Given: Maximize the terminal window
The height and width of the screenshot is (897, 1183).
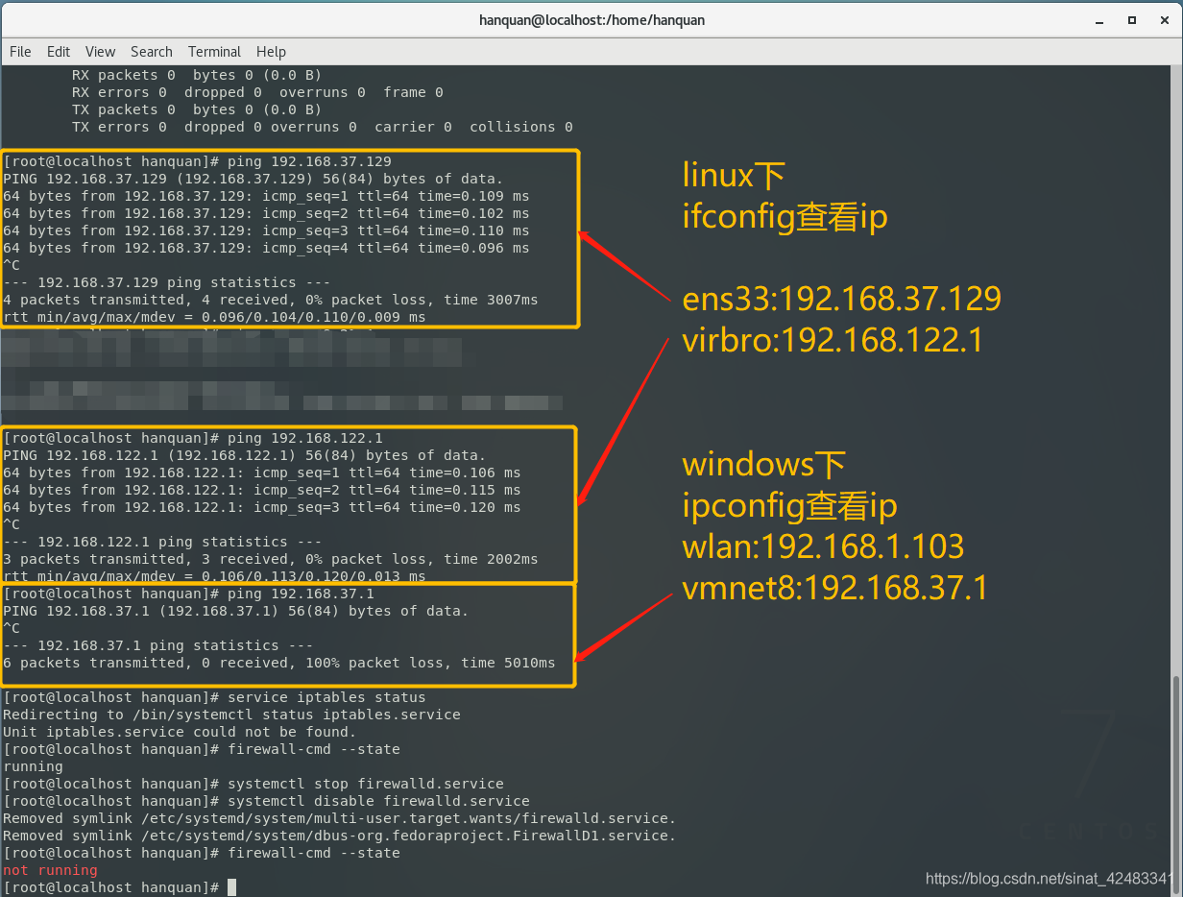Looking at the screenshot, I should [x=1132, y=19].
